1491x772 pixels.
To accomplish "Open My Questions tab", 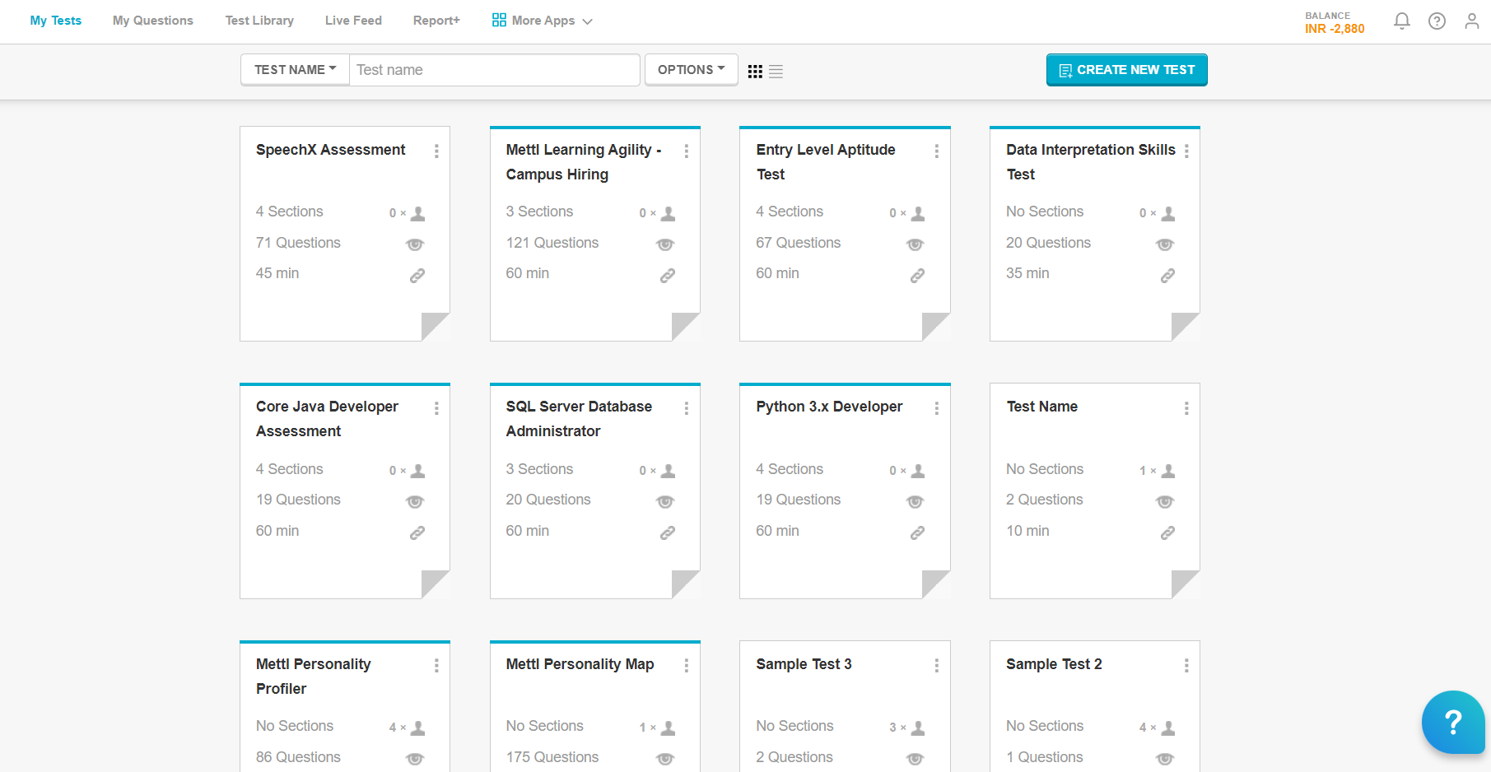I will coord(153,21).
